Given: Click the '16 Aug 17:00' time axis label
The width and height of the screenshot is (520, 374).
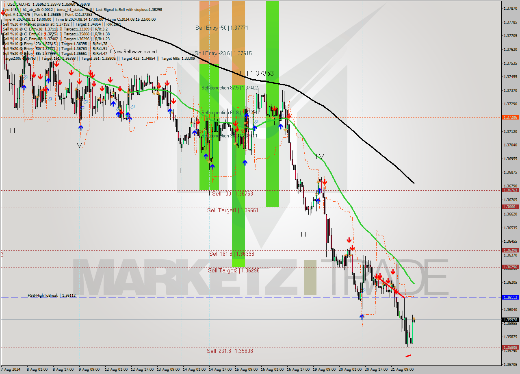Looking at the screenshot, I should coord(297,370).
